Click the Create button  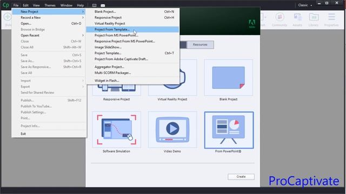click(x=241, y=177)
